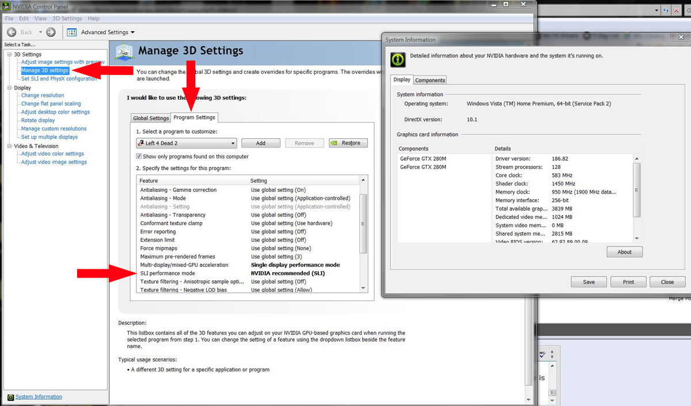Click the 'Single display performance mode' setting value
Screen dimensions: 691x406
coord(295,265)
